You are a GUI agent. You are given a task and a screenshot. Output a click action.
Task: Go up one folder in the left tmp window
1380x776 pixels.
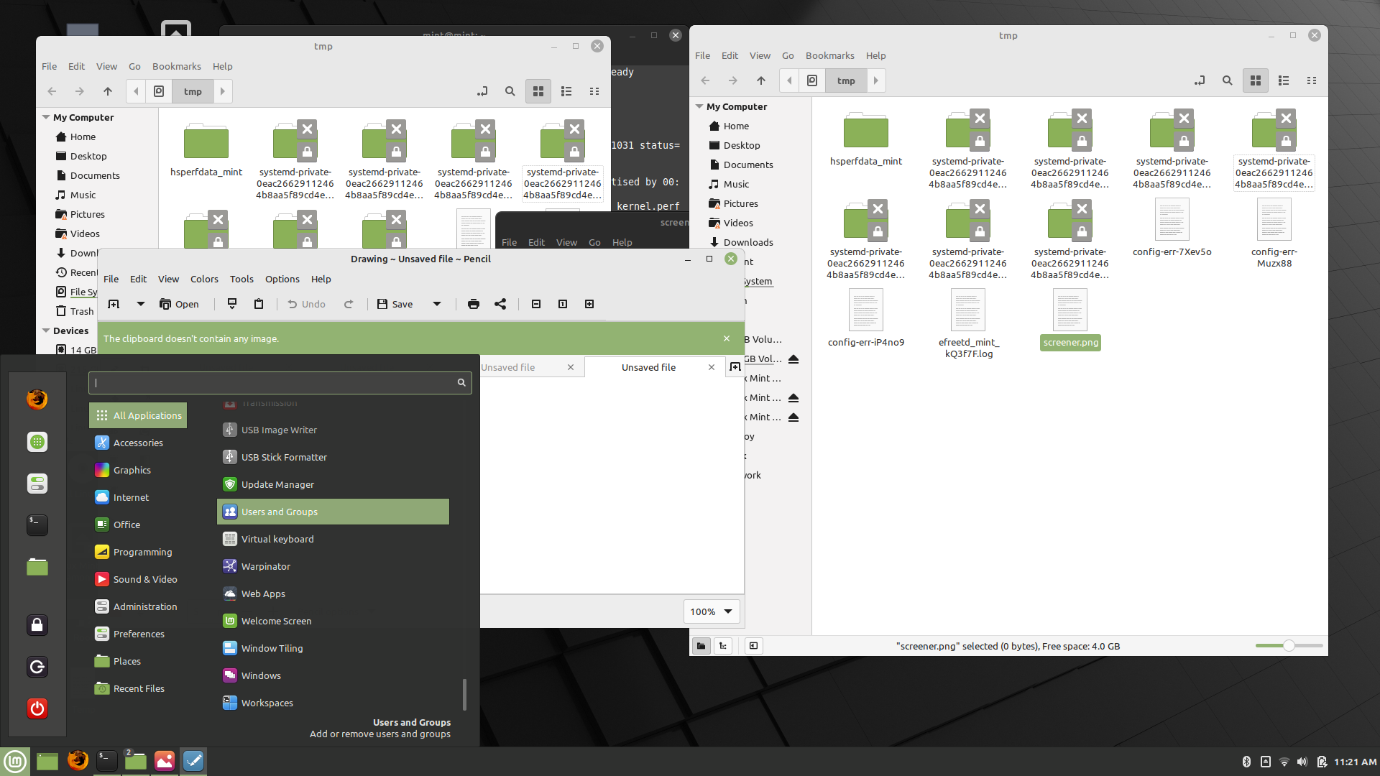(108, 91)
